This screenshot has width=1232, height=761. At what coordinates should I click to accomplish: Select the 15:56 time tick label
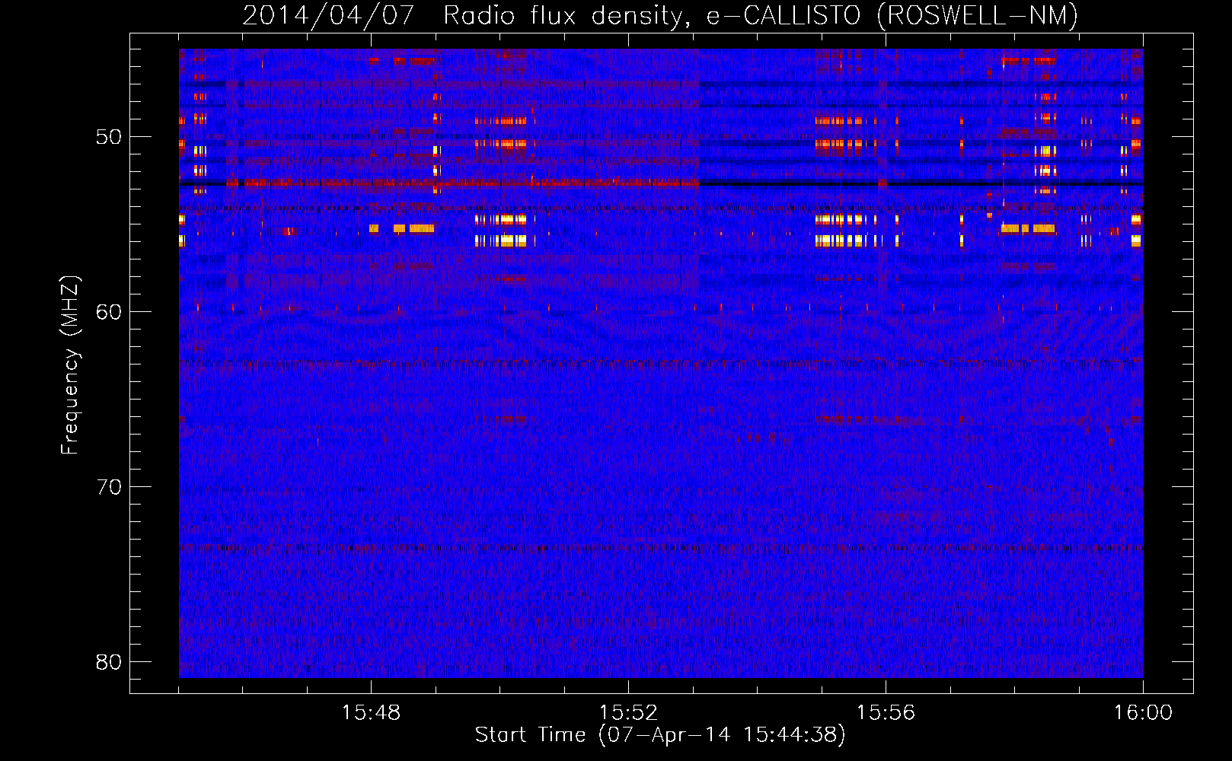click(x=886, y=713)
